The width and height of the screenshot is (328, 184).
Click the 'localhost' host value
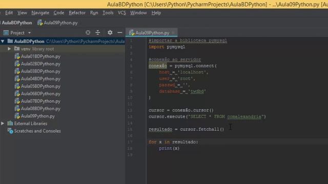[193, 72]
